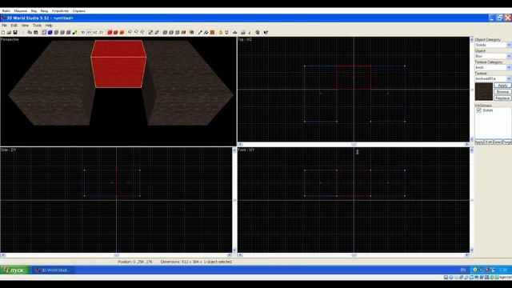512x288 pixels.
Task: Click the first red cube toolbar icon
Action: [110, 32]
